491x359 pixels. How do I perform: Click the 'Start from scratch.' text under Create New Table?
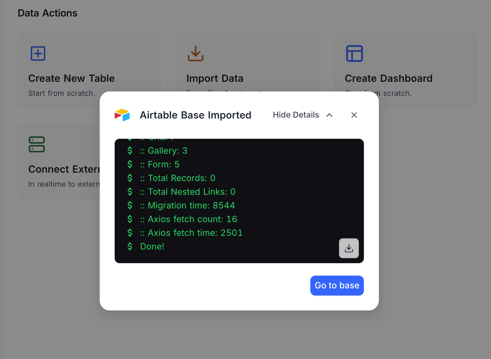[x=62, y=93]
